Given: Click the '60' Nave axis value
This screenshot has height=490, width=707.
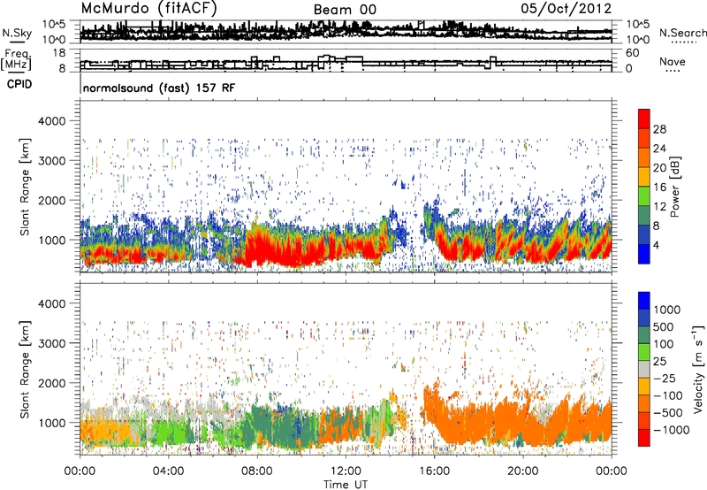Looking at the screenshot, I should point(633,53).
